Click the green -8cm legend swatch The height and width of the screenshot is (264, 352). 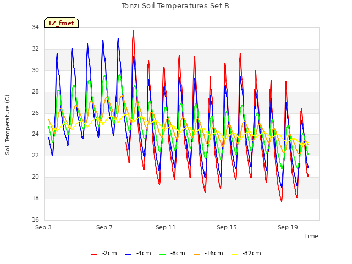click(162, 254)
